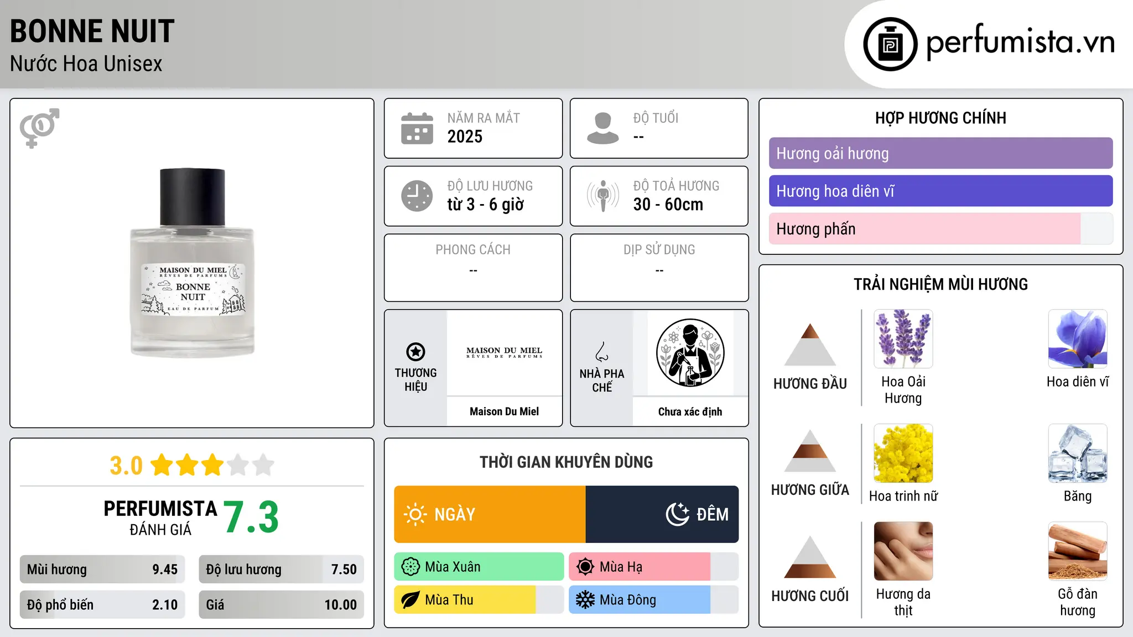The image size is (1133, 637).
Task: Click the launch year value 2025
Action: [465, 137]
